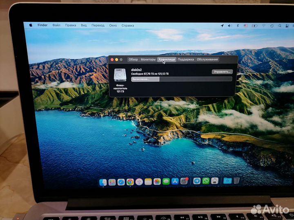Open the blue folder stack in Dock
294x220 pixels.
tap(227, 181)
